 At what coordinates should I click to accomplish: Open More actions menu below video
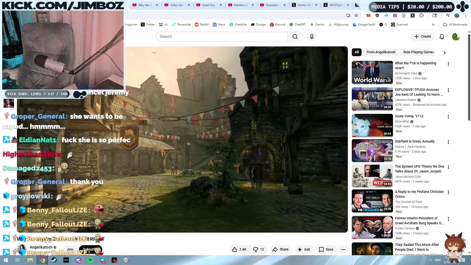pos(343,250)
